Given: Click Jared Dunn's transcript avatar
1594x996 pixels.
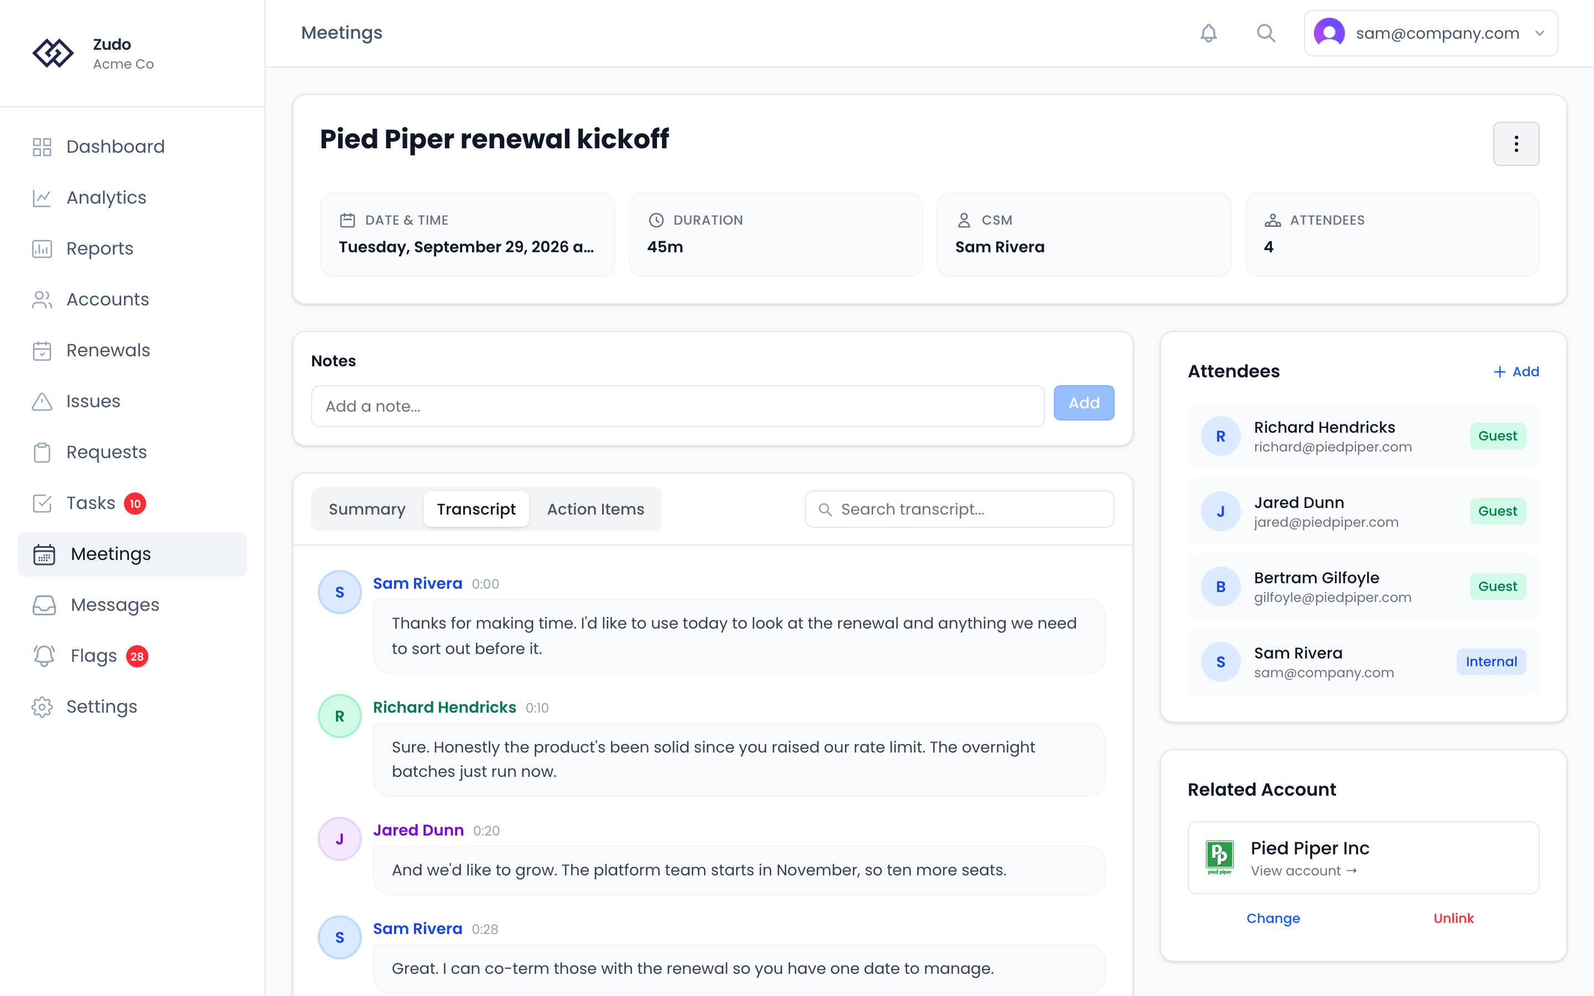Looking at the screenshot, I should click(339, 839).
